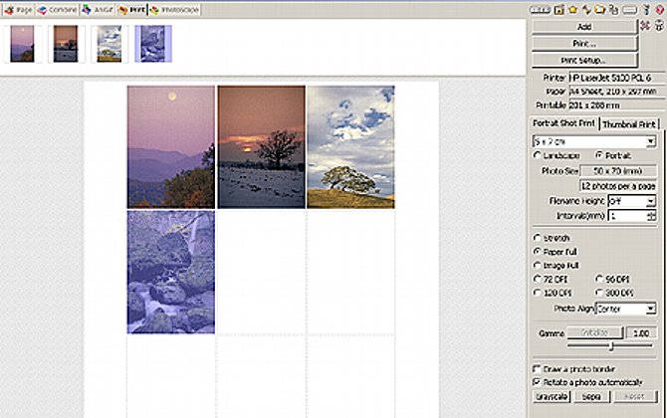667x418 pixels.
Task: Click the flat gray rectangle icon before the ribbon icon
Action: (x=630, y=10)
